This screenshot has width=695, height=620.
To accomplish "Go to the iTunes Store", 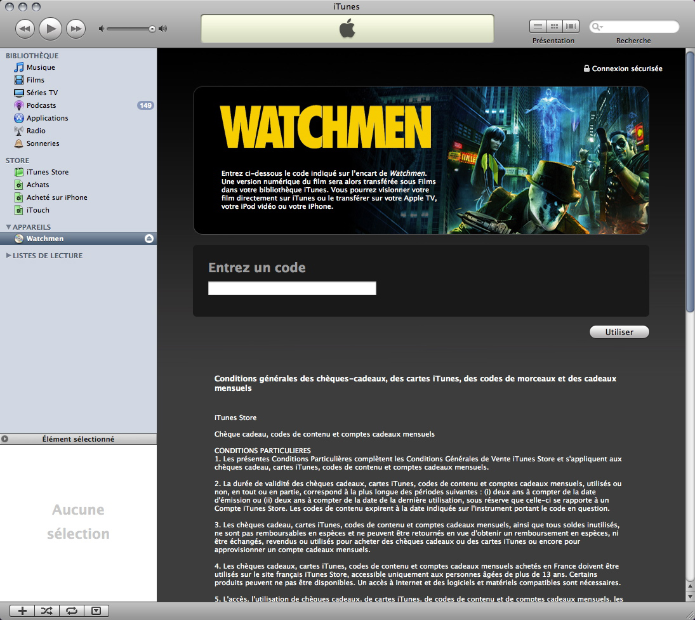I will point(48,172).
